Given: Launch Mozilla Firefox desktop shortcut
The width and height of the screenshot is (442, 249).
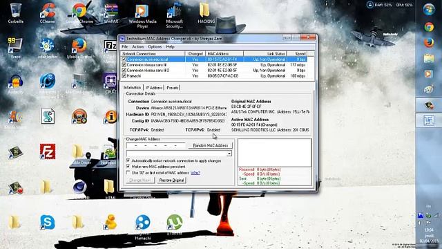Looking at the screenshot, I should pos(79,48).
